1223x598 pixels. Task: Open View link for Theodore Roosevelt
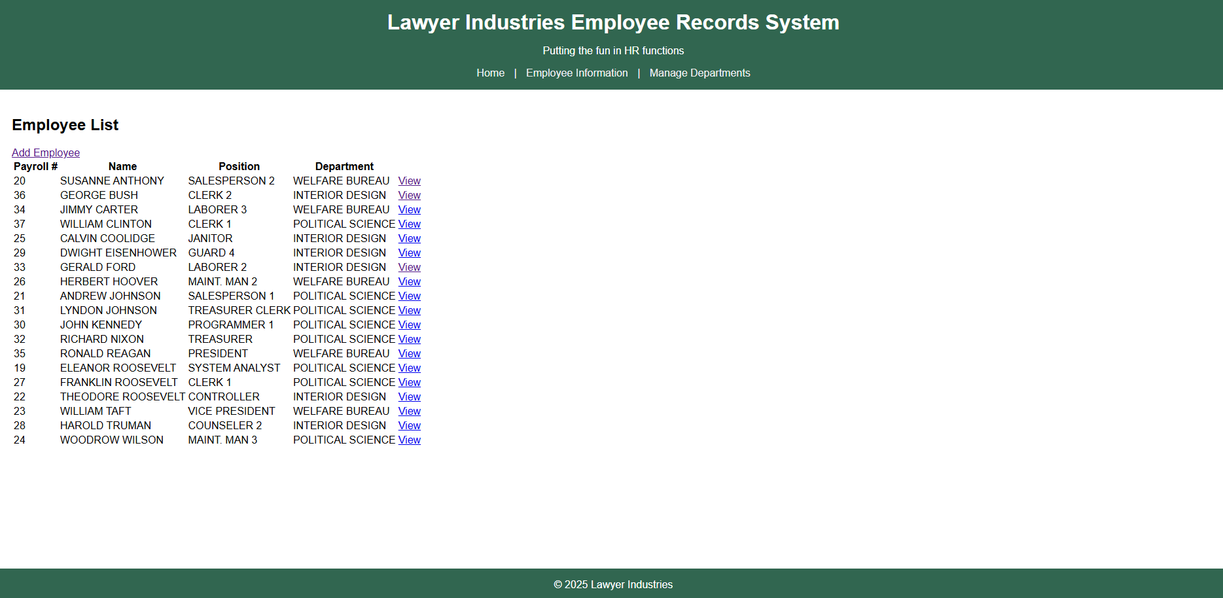[409, 396]
